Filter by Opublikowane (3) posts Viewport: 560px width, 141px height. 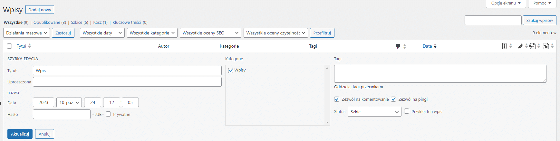tap(50, 23)
